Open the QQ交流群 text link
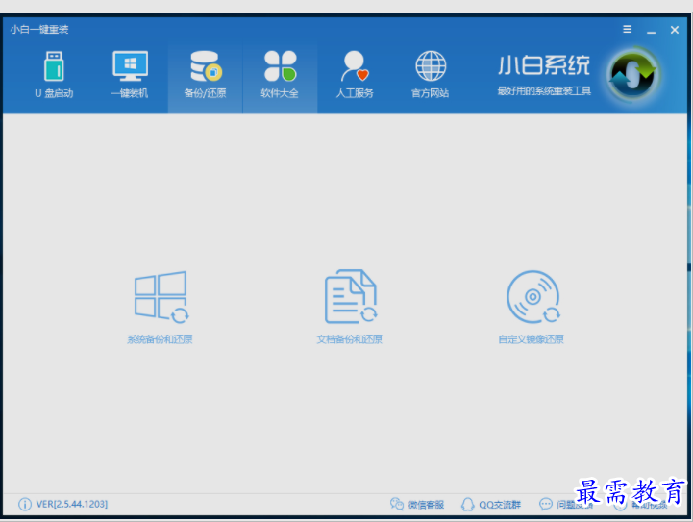 pyautogui.click(x=500, y=505)
